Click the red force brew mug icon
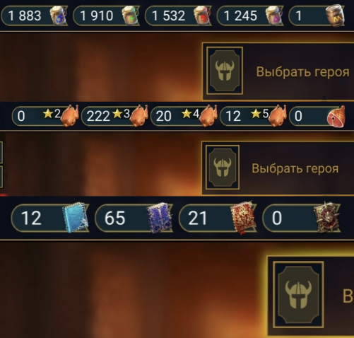Screen dimensions: 354x338 point(202,16)
